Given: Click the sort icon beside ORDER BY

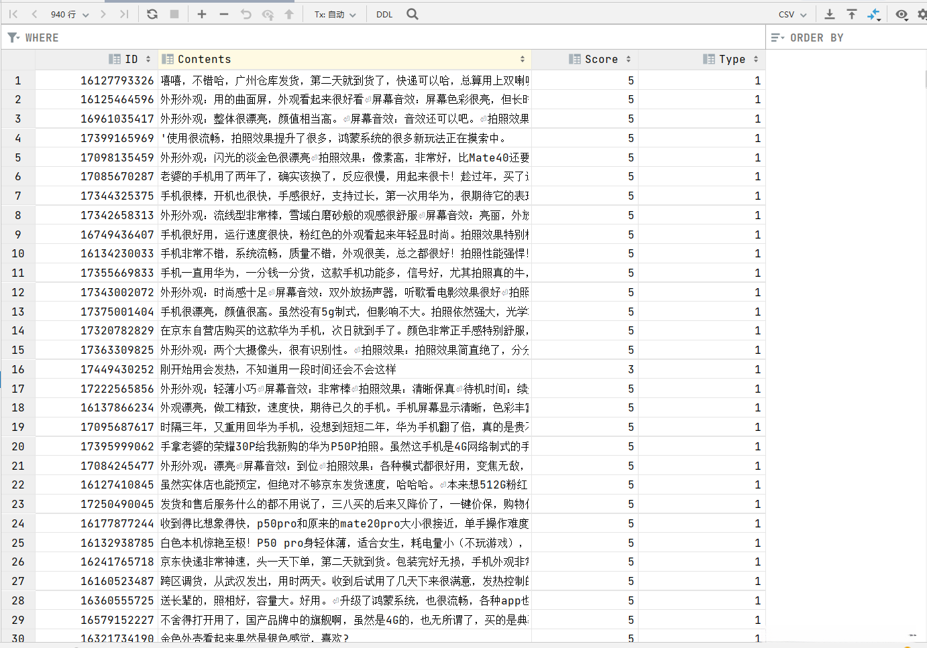Looking at the screenshot, I should click(x=777, y=38).
